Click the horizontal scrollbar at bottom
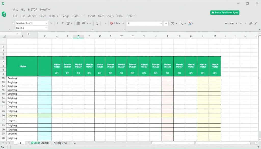 coord(201,143)
